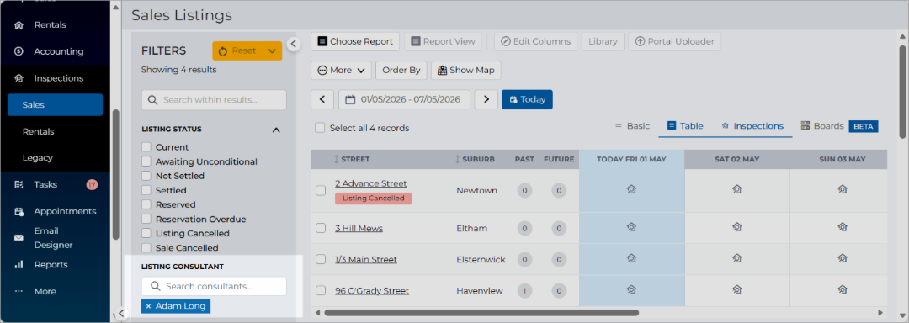Select the 3 Hill Mews row checkbox

tap(321, 228)
